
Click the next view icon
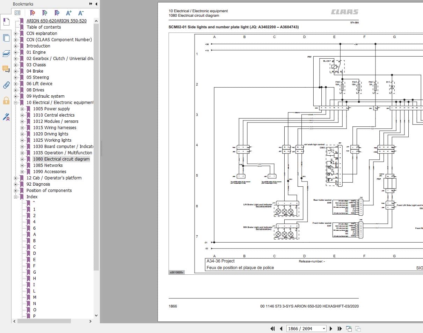coord(358,328)
